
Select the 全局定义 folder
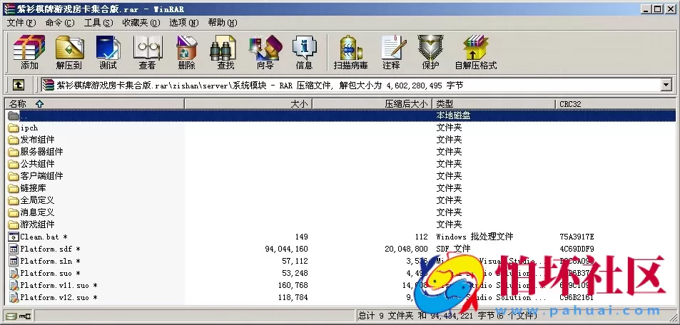click(37, 200)
